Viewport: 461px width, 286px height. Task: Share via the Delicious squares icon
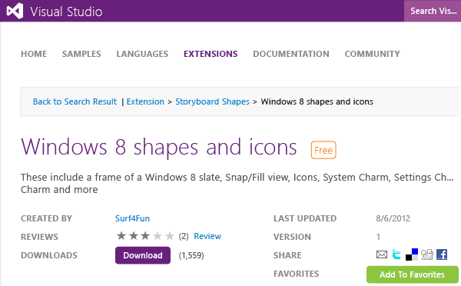coord(412,254)
